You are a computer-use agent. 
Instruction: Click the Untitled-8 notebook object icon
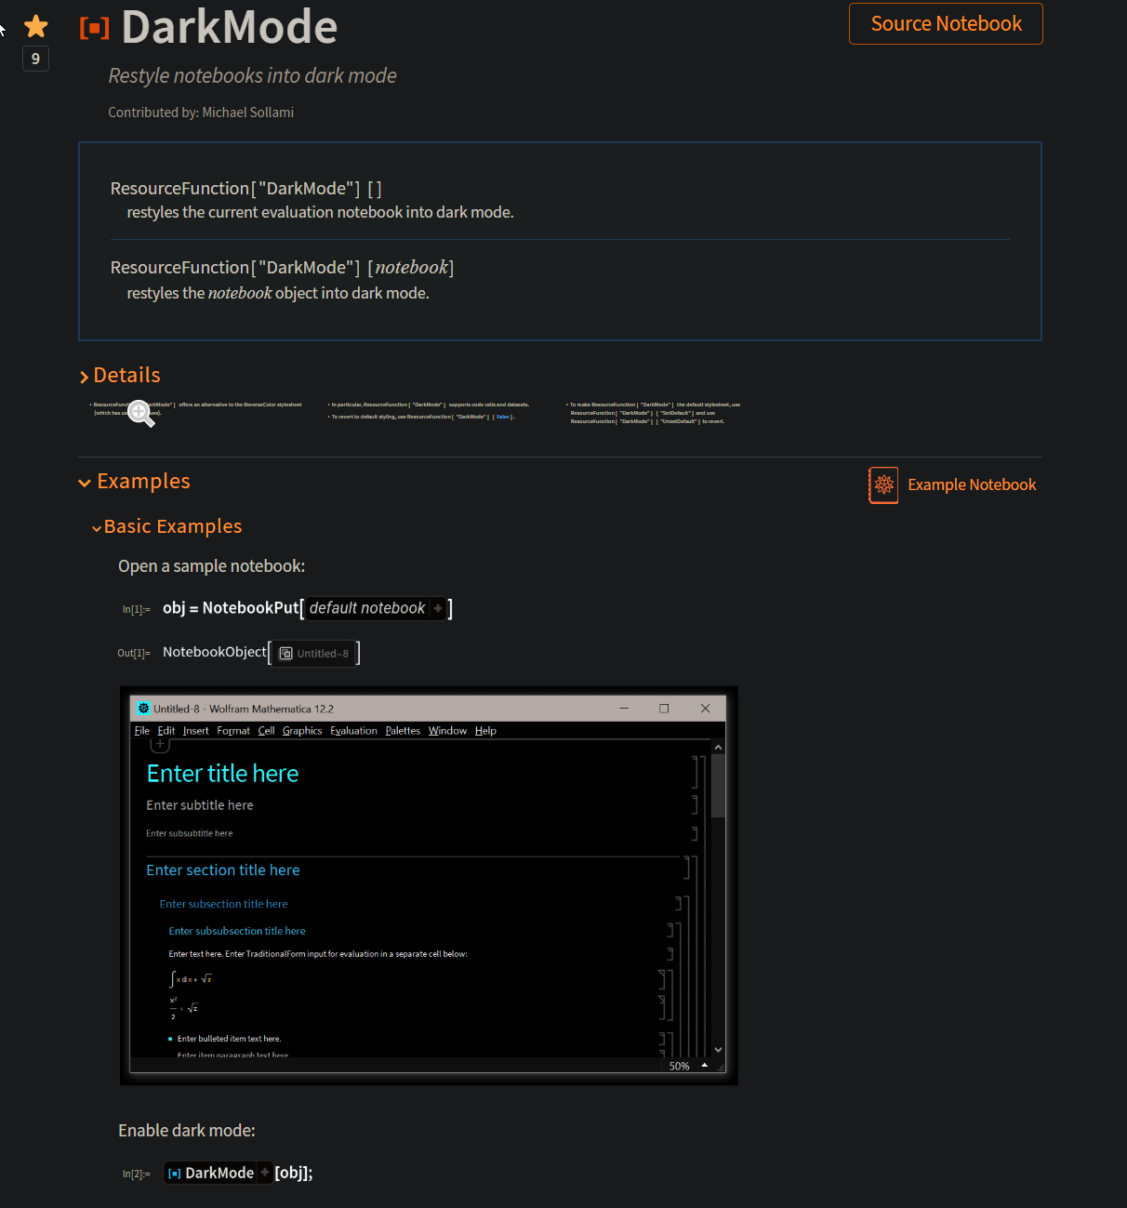click(x=286, y=654)
